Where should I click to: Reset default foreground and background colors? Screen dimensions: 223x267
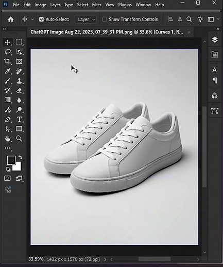click(x=8, y=169)
